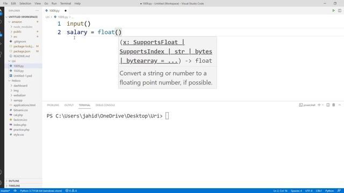Split the editor to the right
The image size is (344, 193).
pos(339,11)
